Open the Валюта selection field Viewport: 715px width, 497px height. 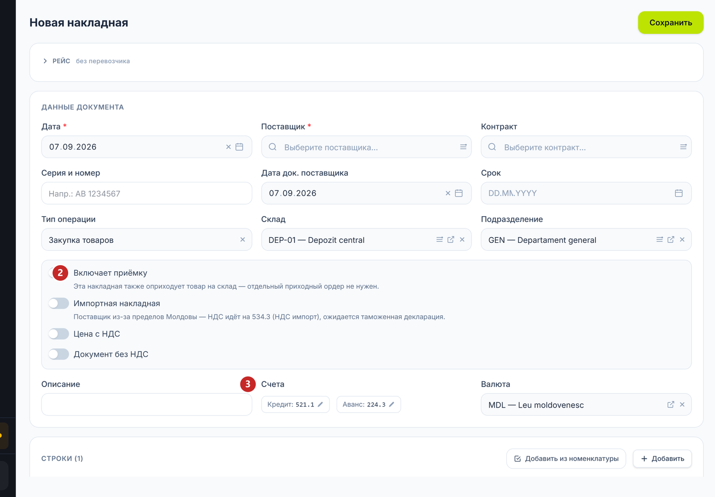pyautogui.click(x=586, y=405)
